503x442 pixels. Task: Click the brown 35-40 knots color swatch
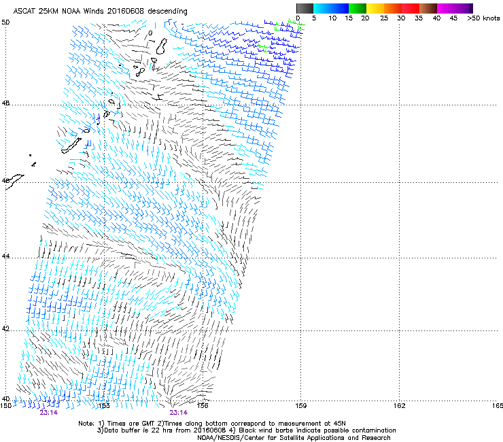pyautogui.click(x=428, y=8)
